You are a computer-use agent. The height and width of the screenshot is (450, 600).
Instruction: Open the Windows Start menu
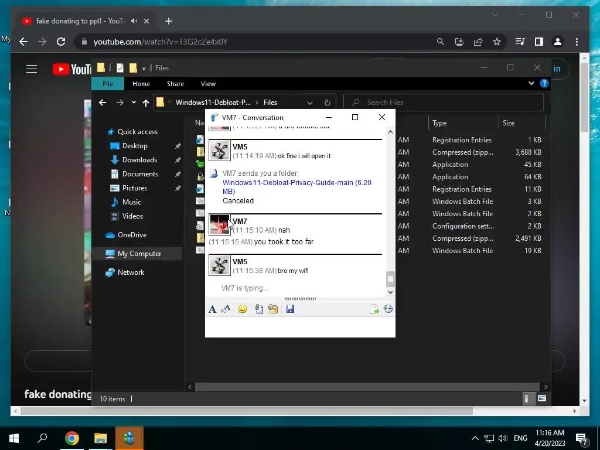point(14,438)
